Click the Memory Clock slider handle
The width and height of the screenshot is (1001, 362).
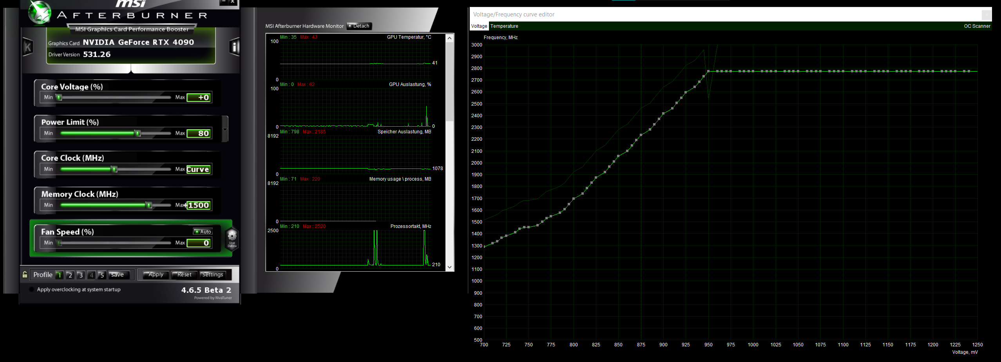click(x=149, y=205)
